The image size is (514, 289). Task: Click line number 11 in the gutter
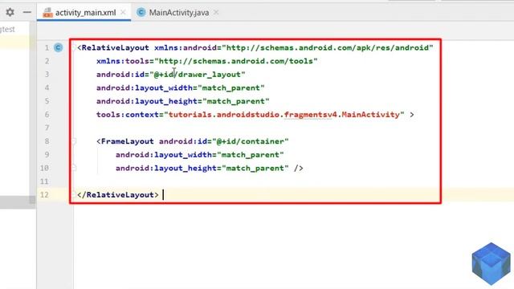[44, 181]
